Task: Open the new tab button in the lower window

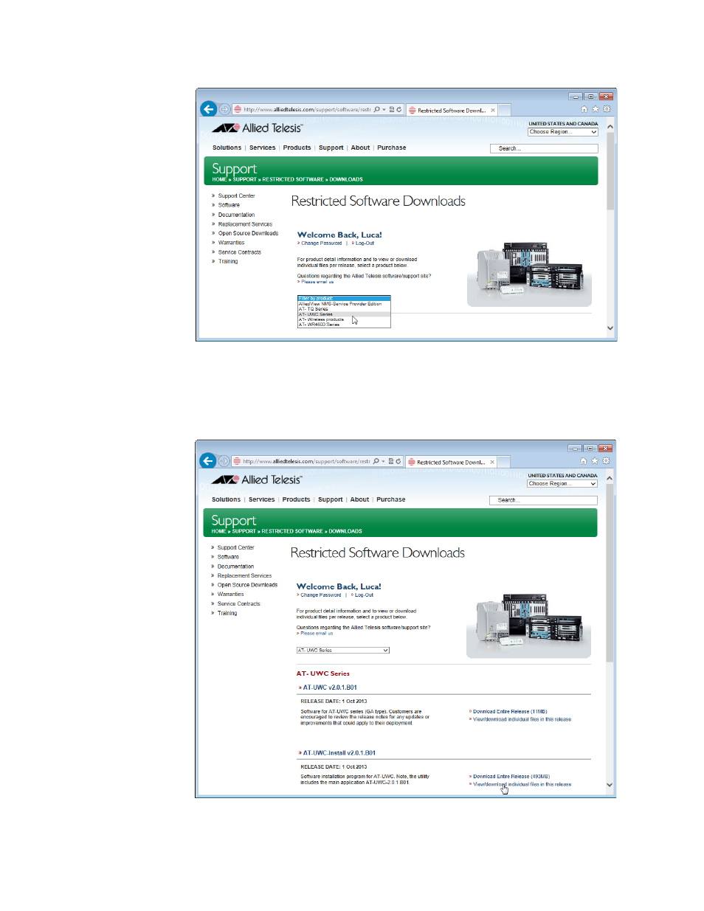Action: click(x=504, y=462)
